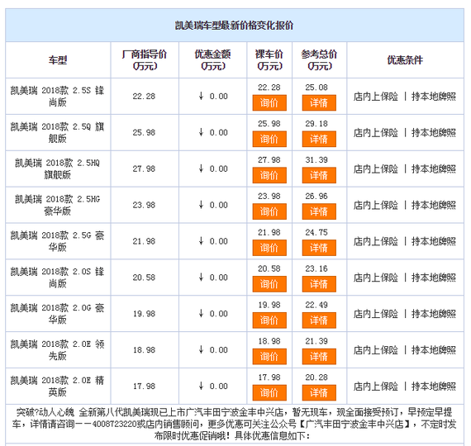Click guide price 27.98 in 厂商指导价 column

(144, 168)
